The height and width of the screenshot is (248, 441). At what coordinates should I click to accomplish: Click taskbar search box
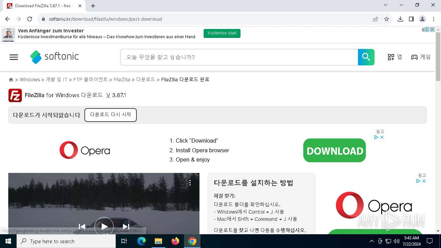pos(66,241)
